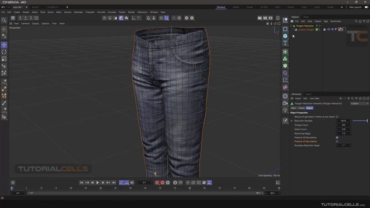
Task: Add a Light object from side palette
Action: 285,110
